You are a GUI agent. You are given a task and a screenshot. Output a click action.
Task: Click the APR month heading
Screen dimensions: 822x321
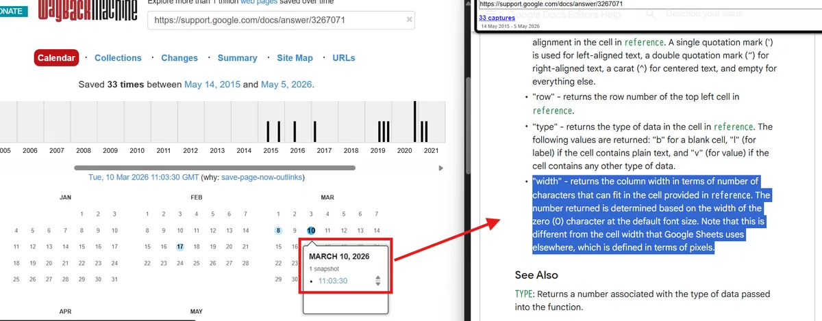[65, 311]
